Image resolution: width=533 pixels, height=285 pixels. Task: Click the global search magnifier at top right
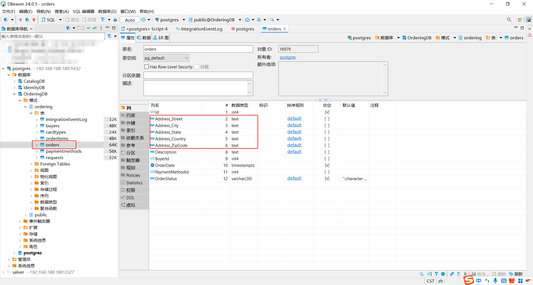click(509, 20)
